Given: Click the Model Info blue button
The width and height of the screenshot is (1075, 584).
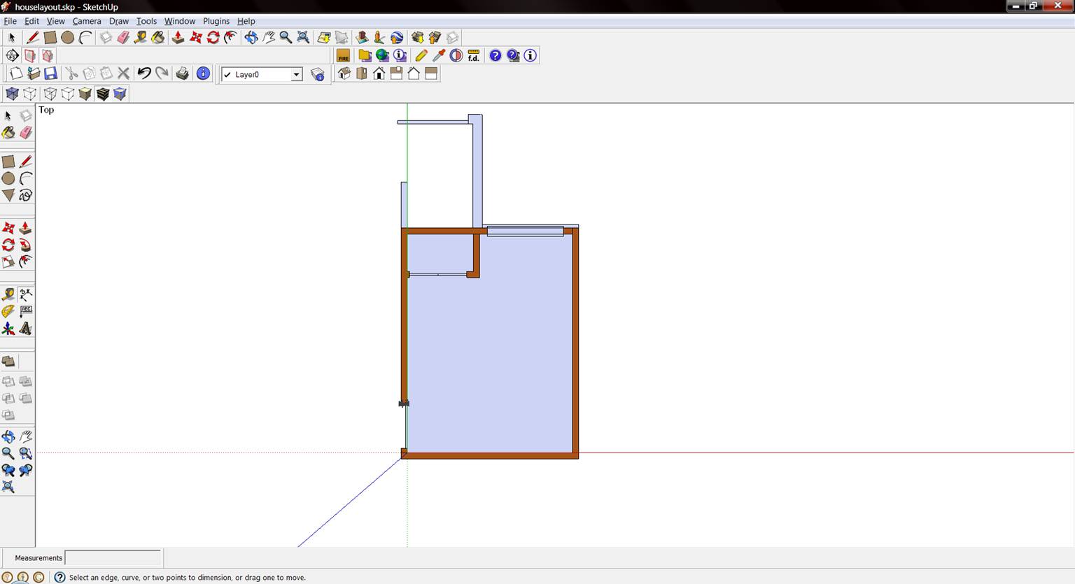Looking at the screenshot, I should point(203,73).
